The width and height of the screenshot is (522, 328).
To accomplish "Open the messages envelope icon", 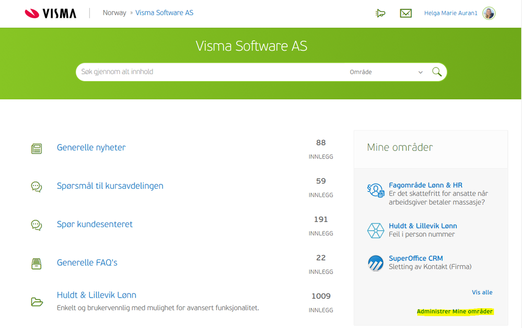I will pyautogui.click(x=405, y=13).
